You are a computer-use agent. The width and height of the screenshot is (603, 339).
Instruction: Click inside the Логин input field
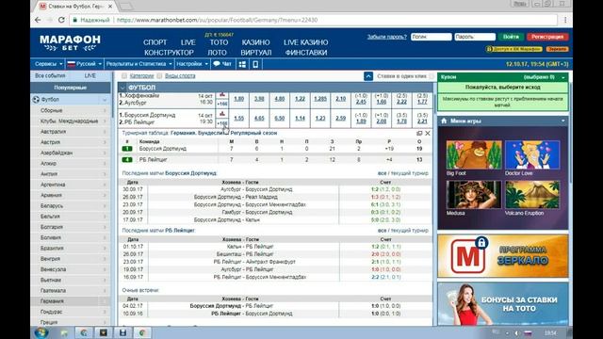click(x=432, y=37)
